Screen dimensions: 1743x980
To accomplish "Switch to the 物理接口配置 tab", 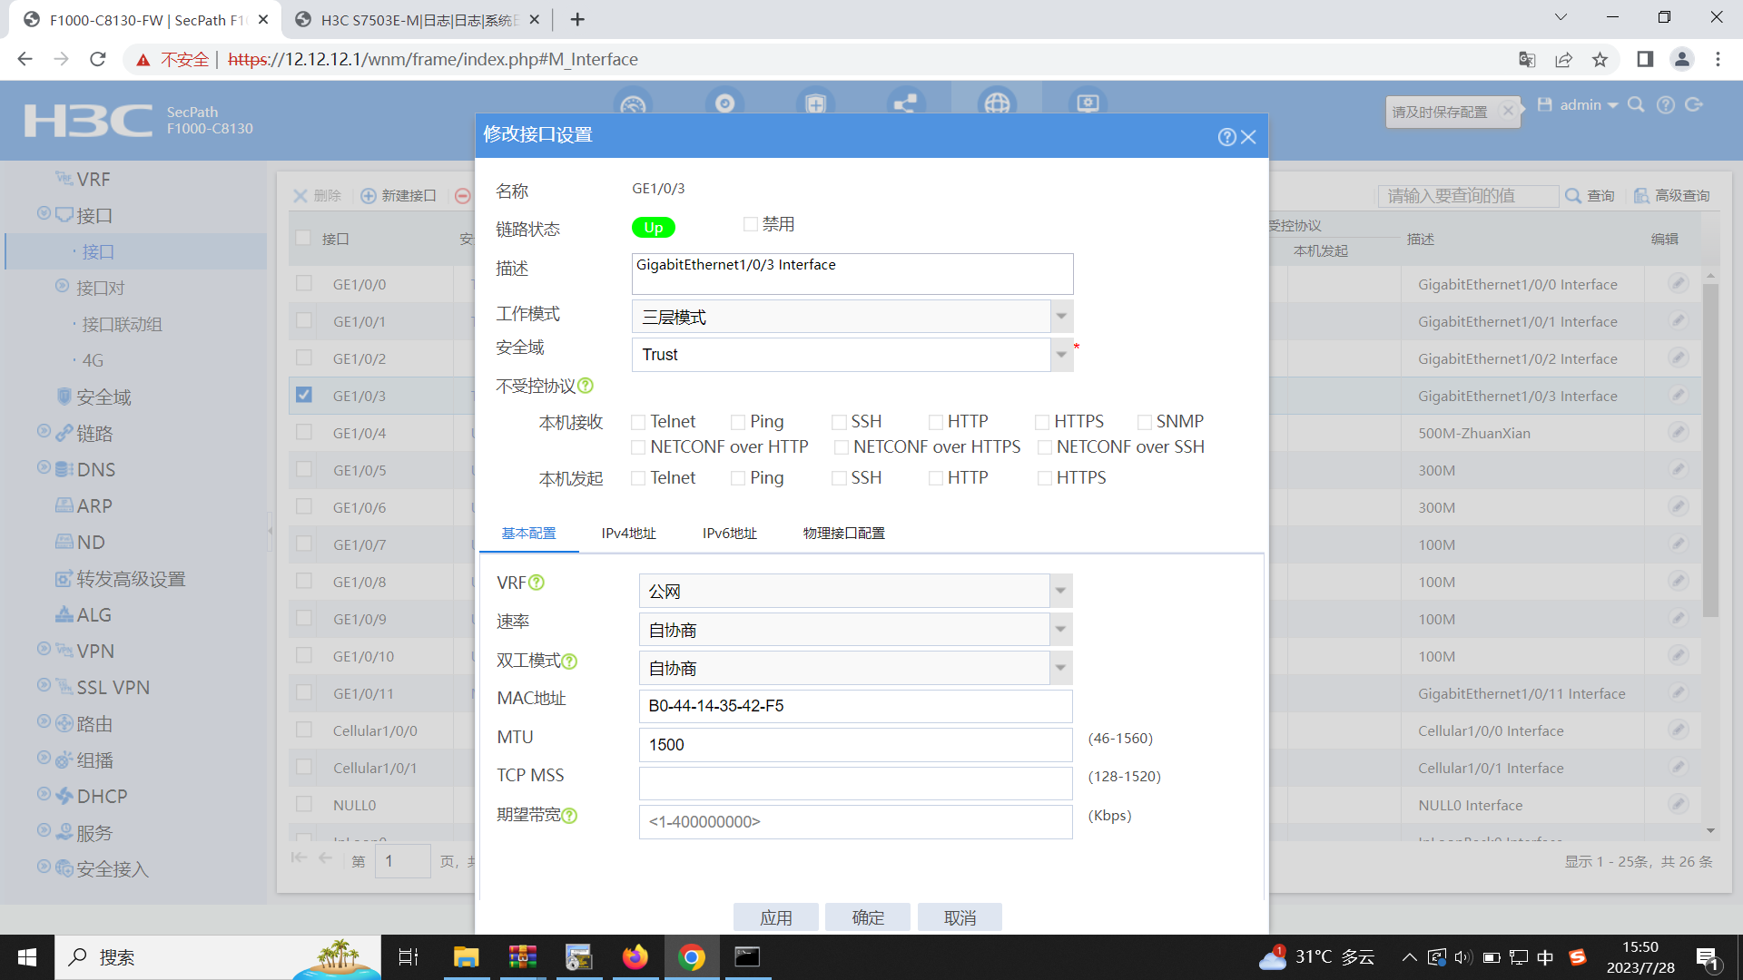I will (843, 534).
